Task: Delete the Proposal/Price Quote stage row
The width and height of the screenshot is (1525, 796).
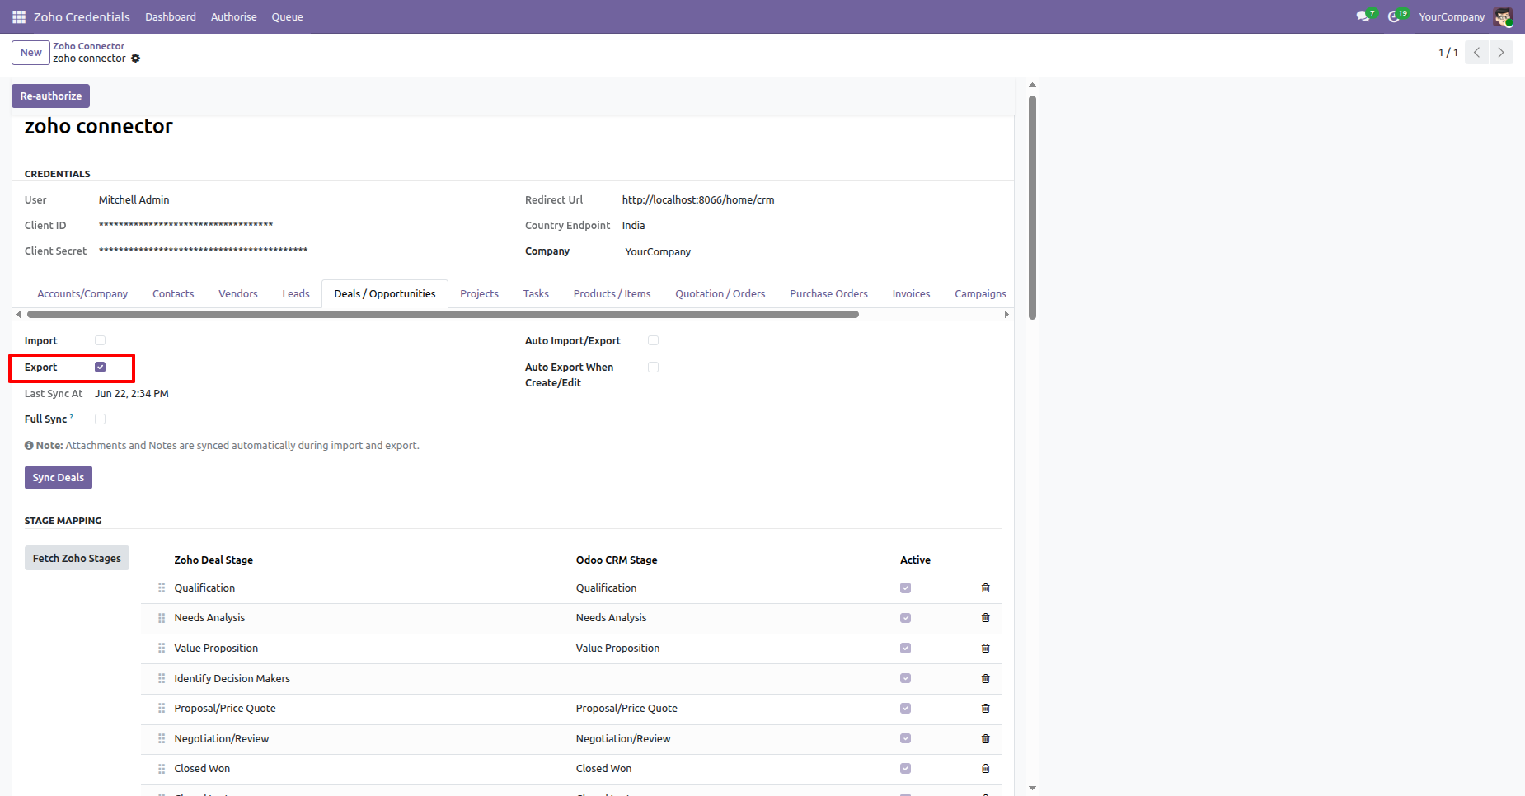Action: tap(985, 709)
